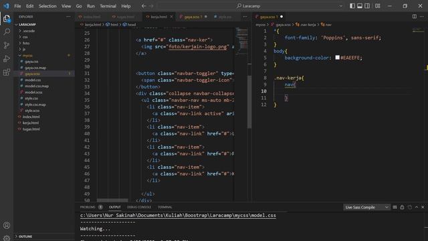Switch to the kerja.html editor tab
428x241 pixels.
(x=158, y=17)
